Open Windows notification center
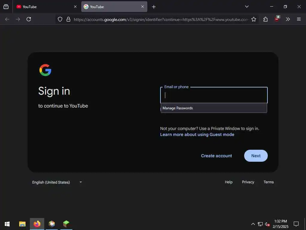 [296, 224]
